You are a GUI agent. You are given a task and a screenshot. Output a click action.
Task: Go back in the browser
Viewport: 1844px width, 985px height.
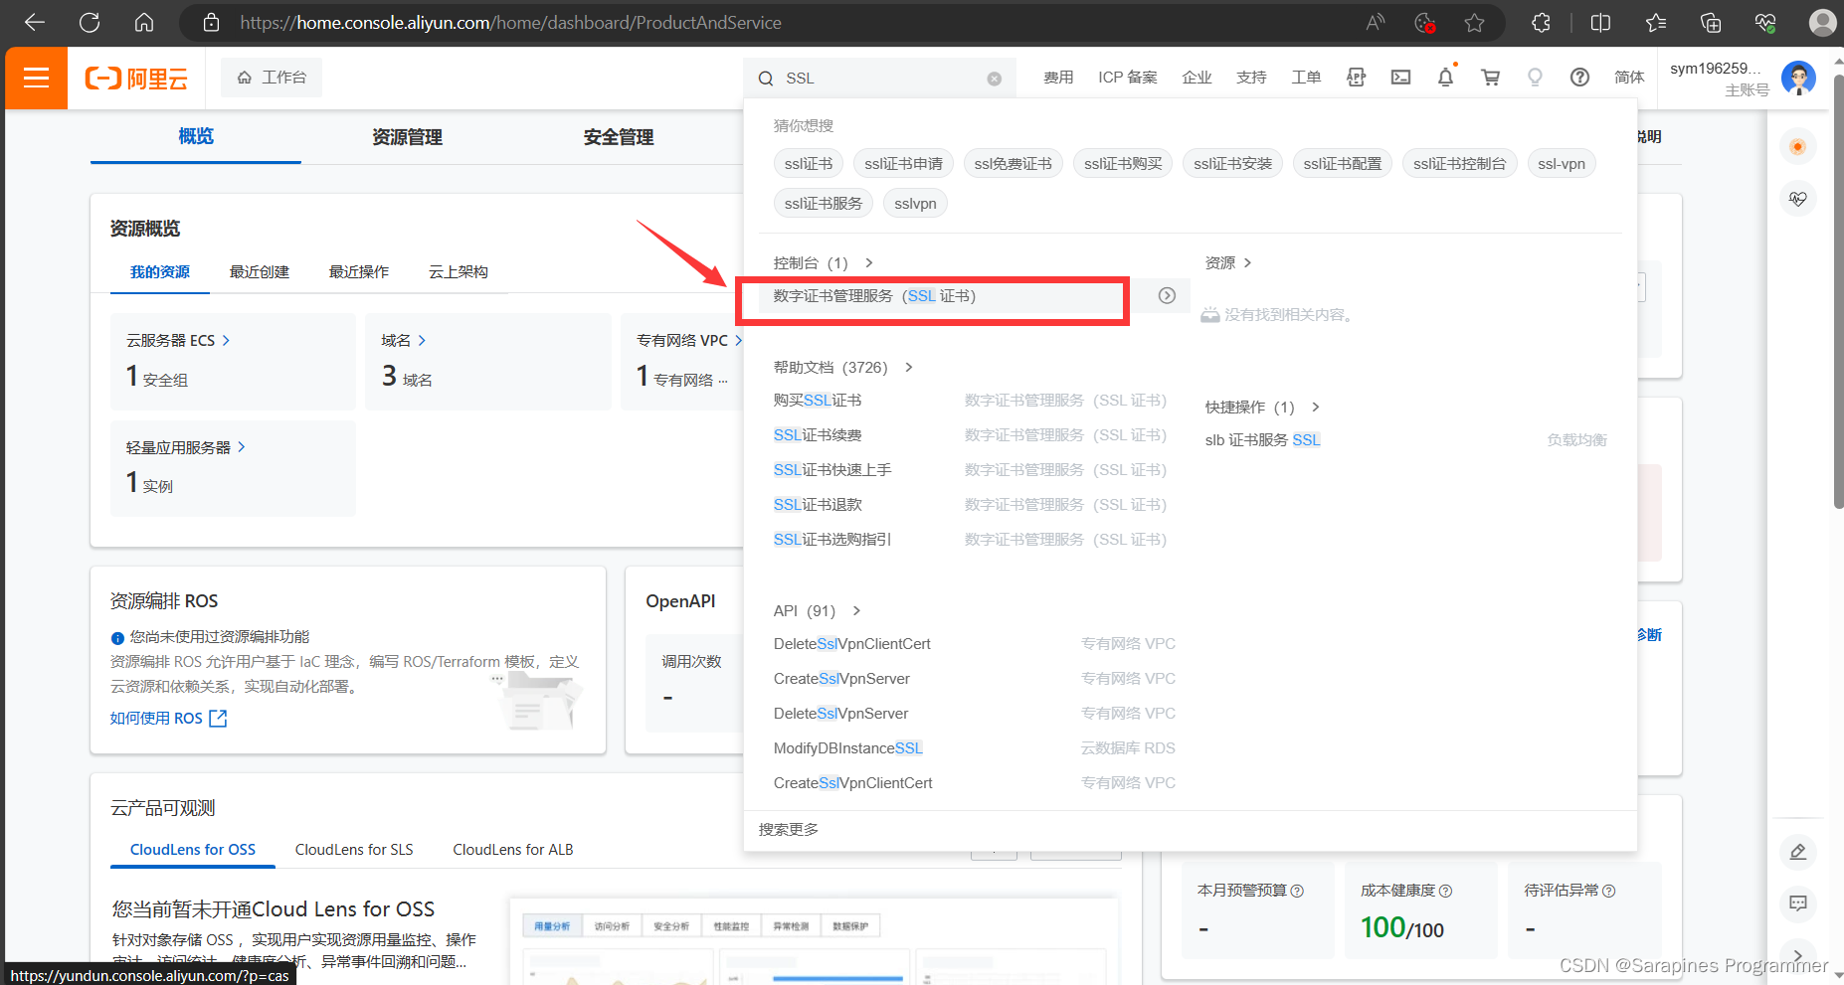35,22
